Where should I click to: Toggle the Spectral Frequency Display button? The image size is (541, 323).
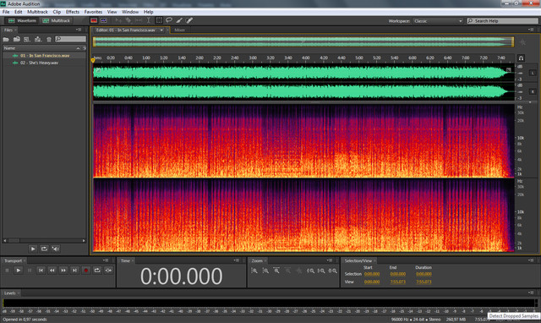pyautogui.click(x=94, y=20)
